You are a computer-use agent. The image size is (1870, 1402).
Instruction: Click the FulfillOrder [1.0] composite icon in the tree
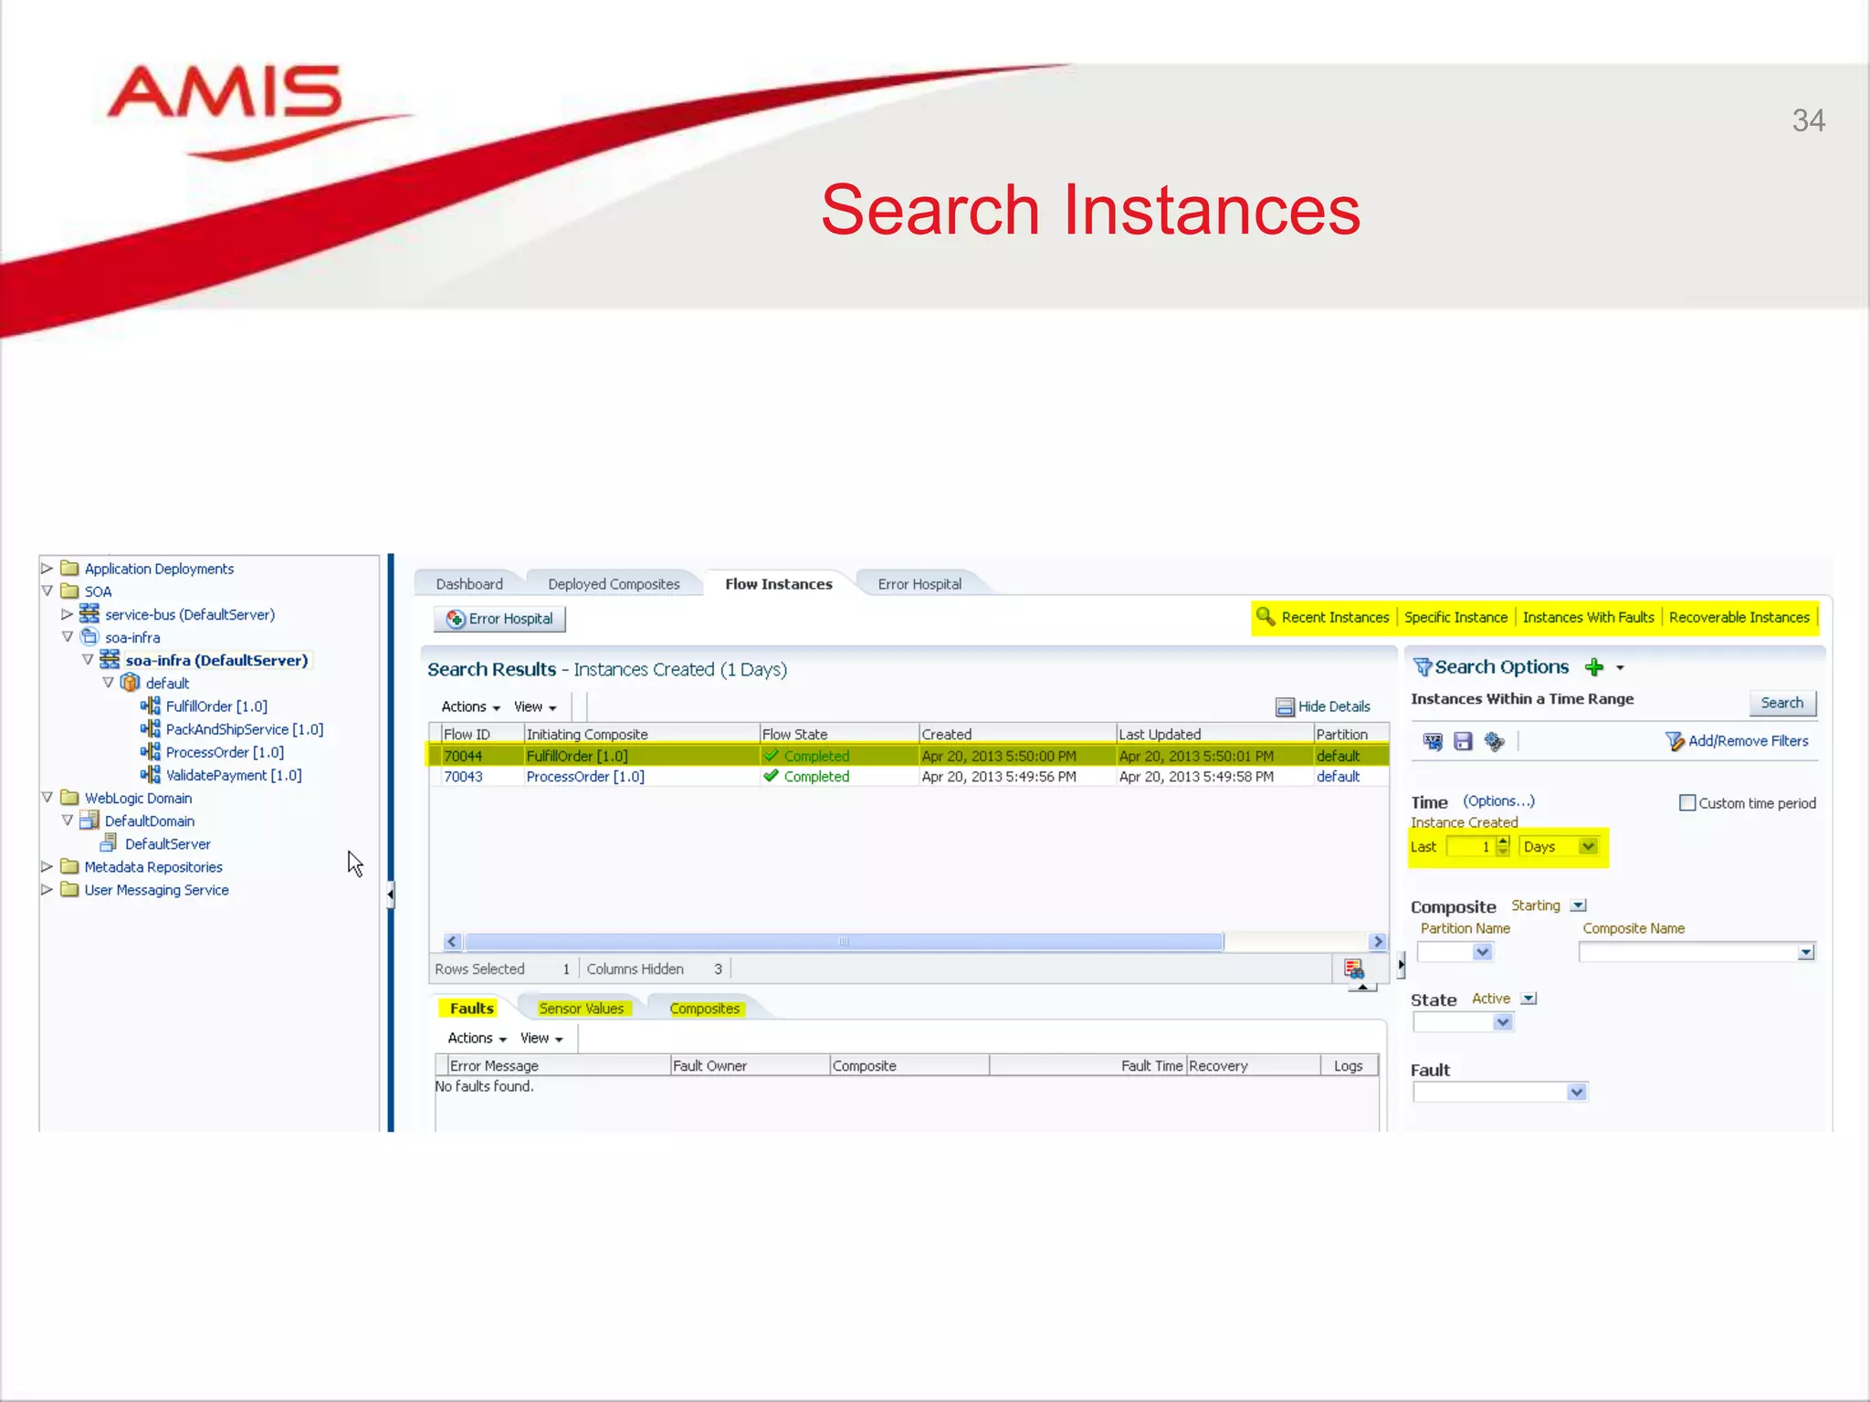151,706
